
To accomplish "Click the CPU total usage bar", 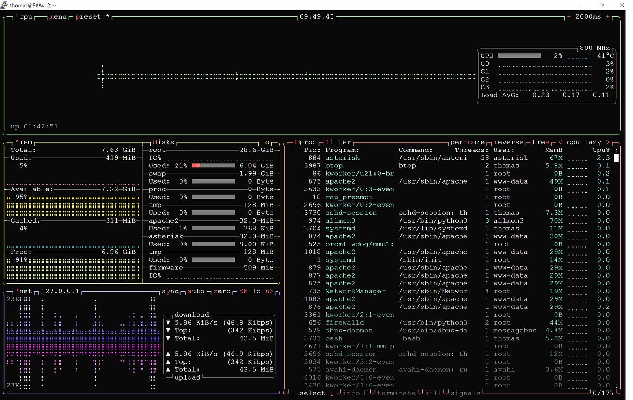I will (x=519, y=56).
